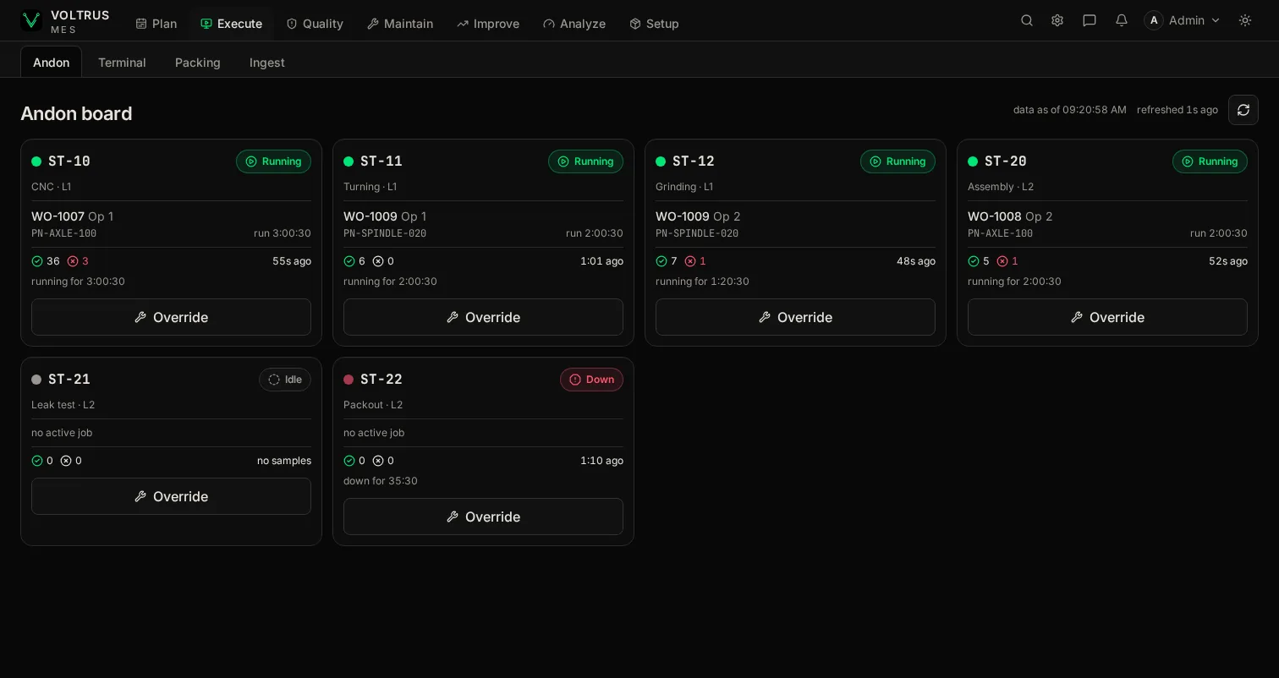Click the Running badge on ST-11
1279x678 pixels.
585,161
